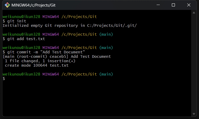Maximize the Git Bash window
This screenshot has height=119, width=199.
[x=173, y=5]
